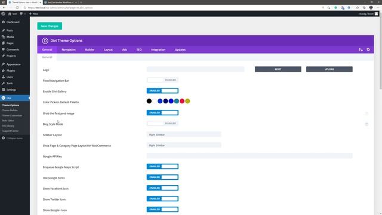Open Divi Library submenu link
The width and height of the screenshot is (382, 215).
[x=8, y=126]
